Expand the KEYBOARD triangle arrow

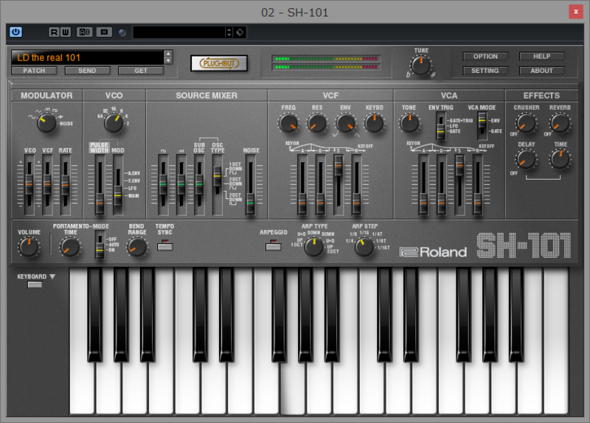[x=52, y=277]
